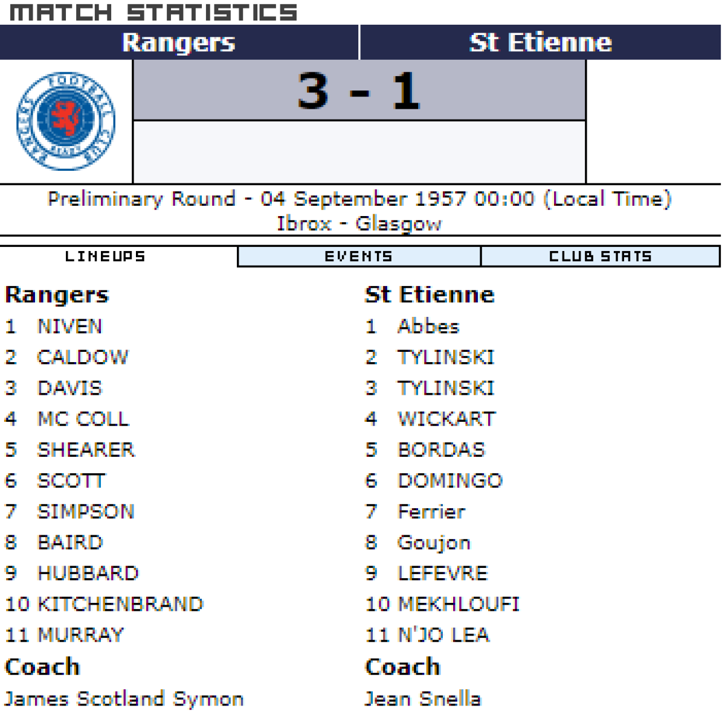The width and height of the screenshot is (725, 714).
Task: Switch to the Events tab
Action: click(x=359, y=257)
